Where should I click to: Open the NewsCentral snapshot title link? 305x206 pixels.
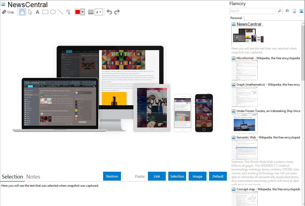point(249,24)
